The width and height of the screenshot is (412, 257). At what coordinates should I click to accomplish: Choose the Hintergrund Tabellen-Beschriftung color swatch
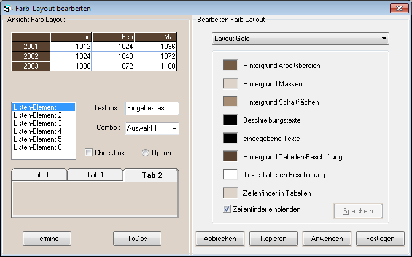230,157
